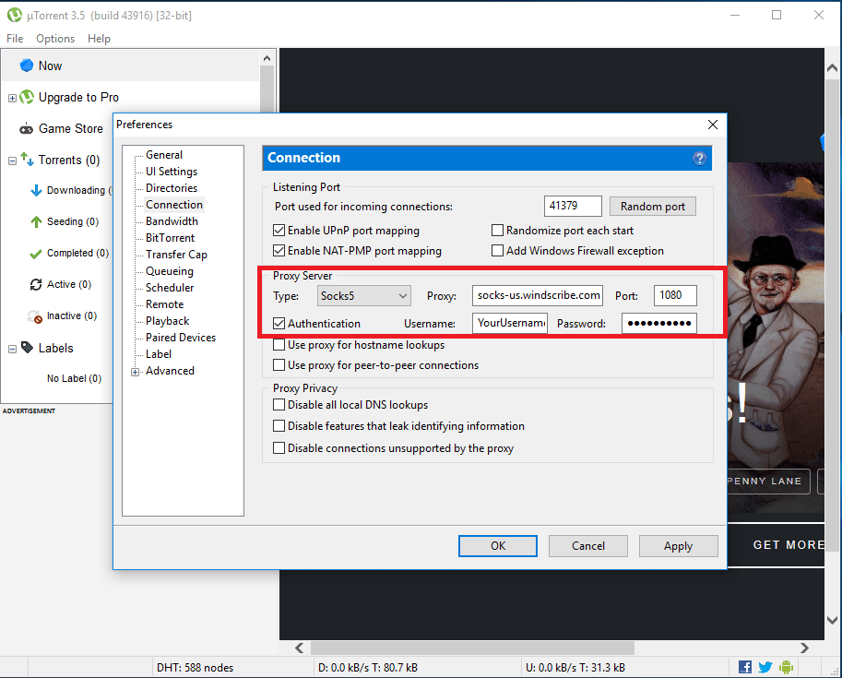Enable Randomize port each start
842x678 pixels.
tap(497, 231)
